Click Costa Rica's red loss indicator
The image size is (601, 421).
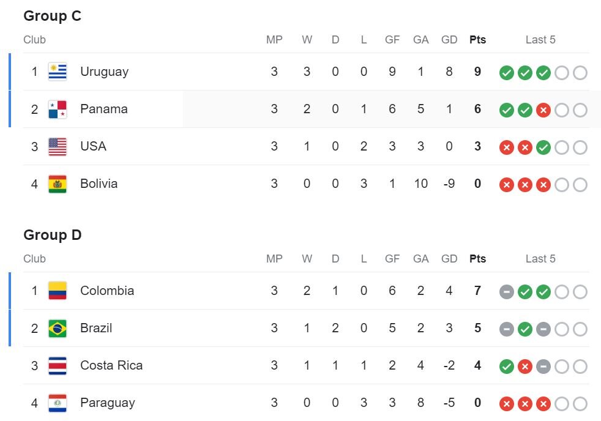click(x=524, y=367)
